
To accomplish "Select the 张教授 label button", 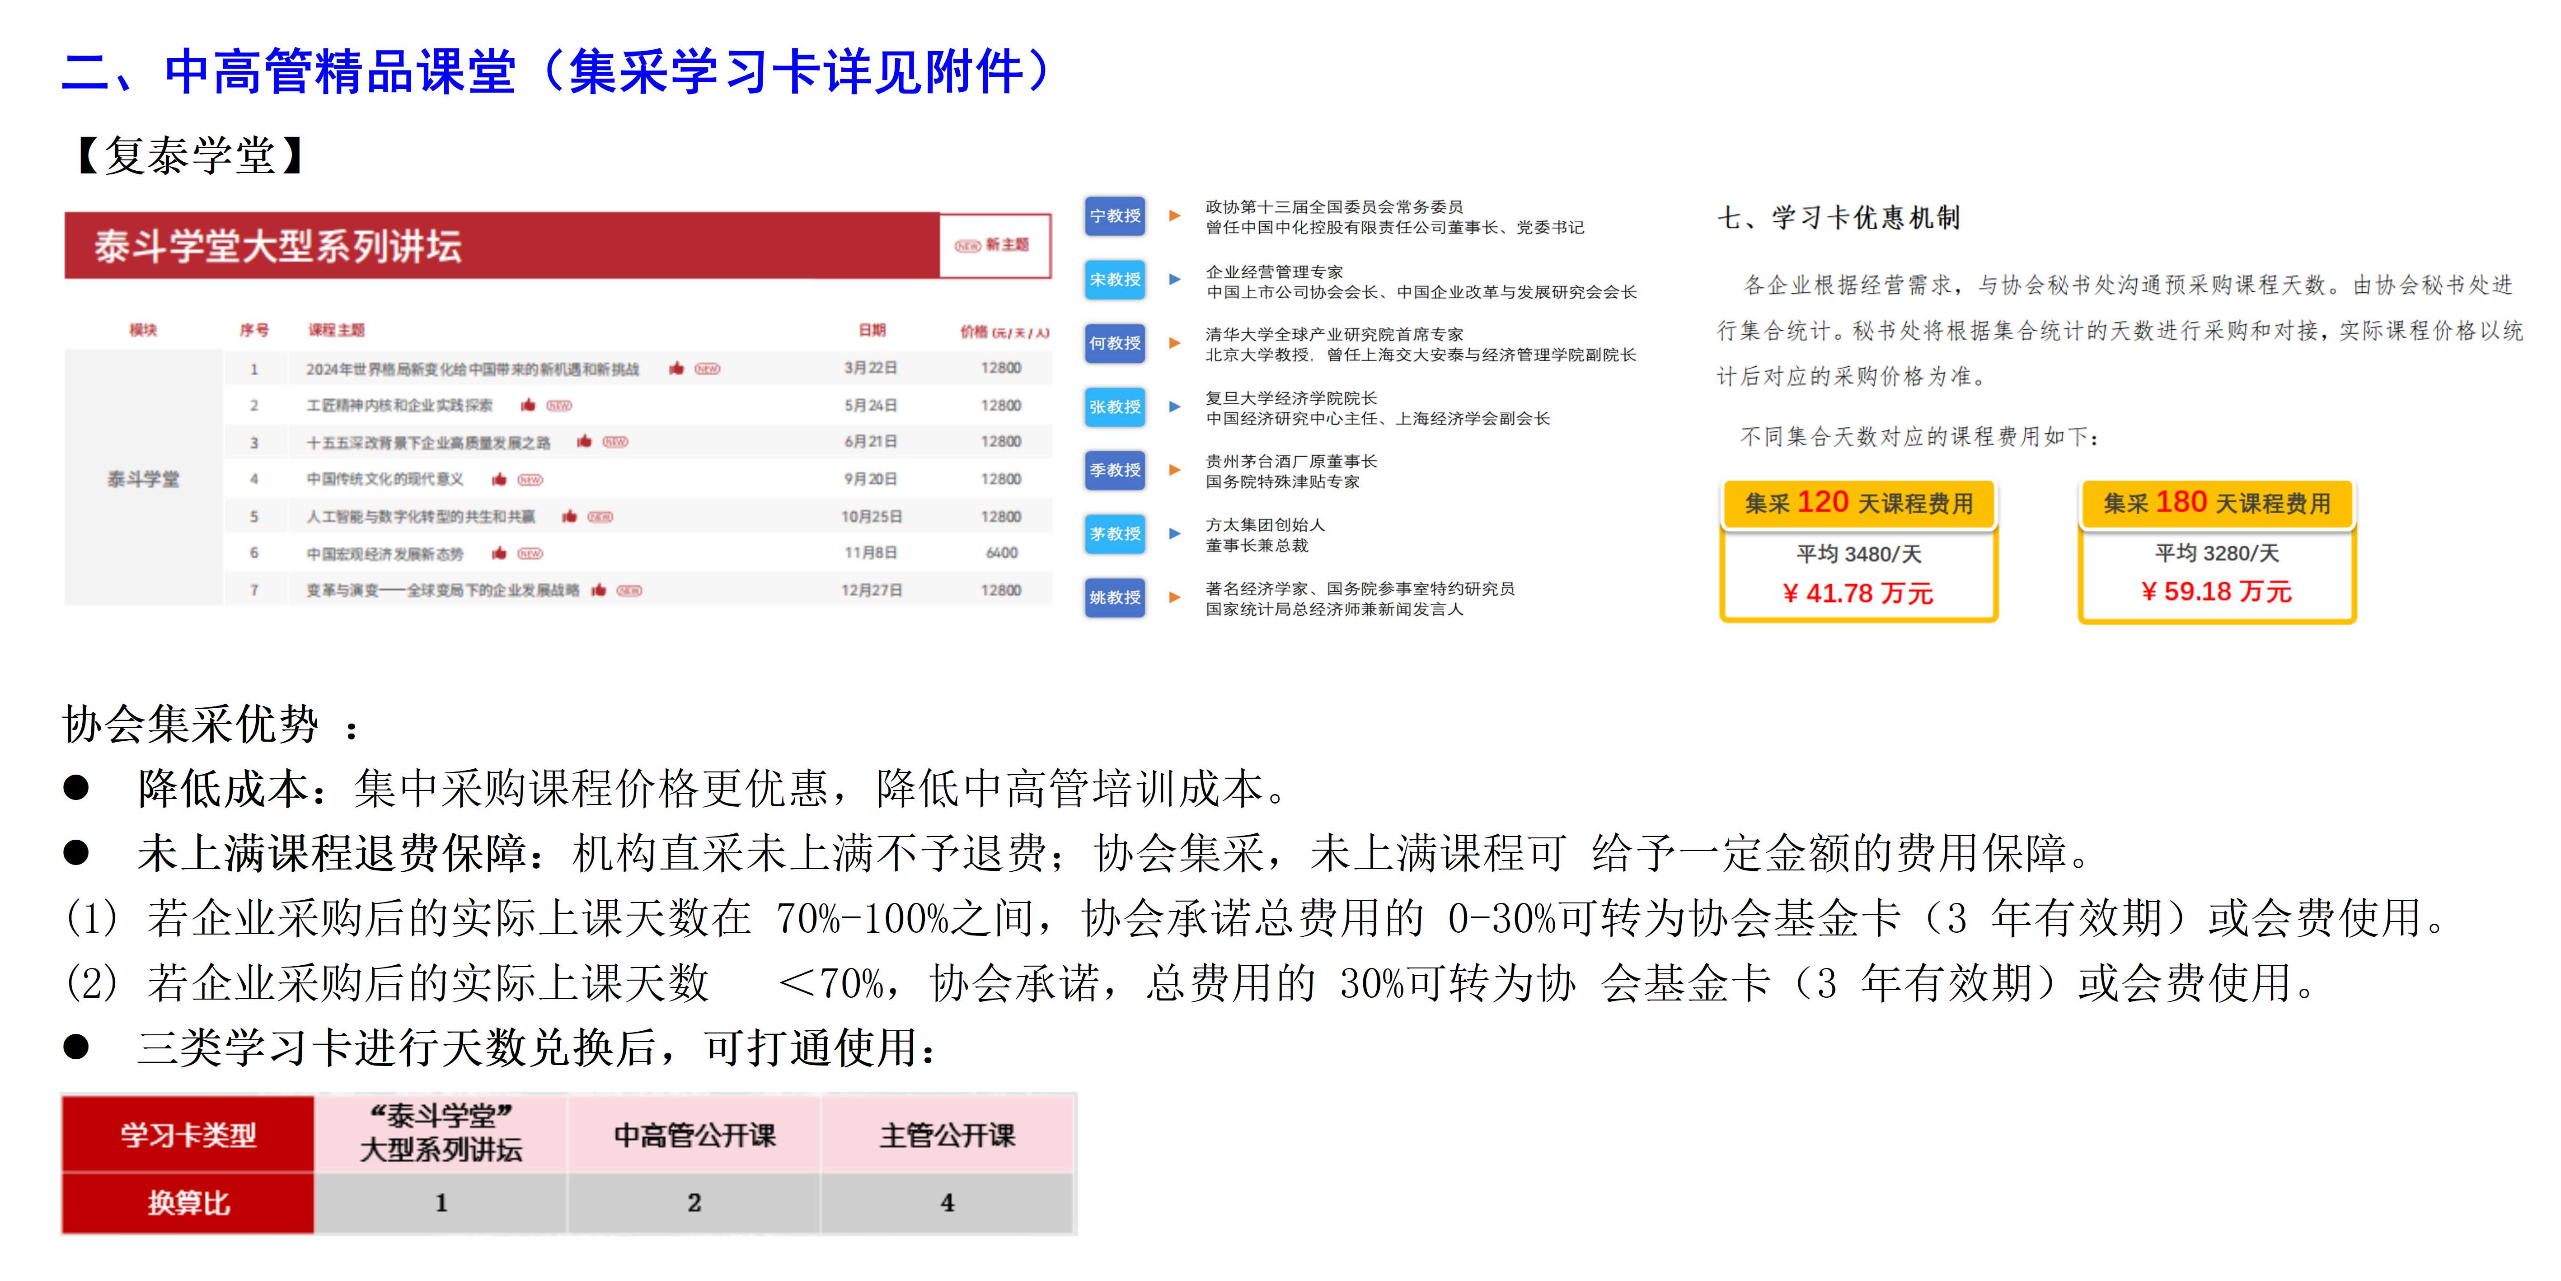I will [1115, 407].
